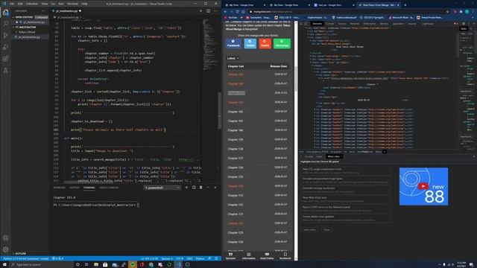The width and height of the screenshot is (477, 268).
Task: Click the DevTools inspect element picker icon
Action: (301, 24)
